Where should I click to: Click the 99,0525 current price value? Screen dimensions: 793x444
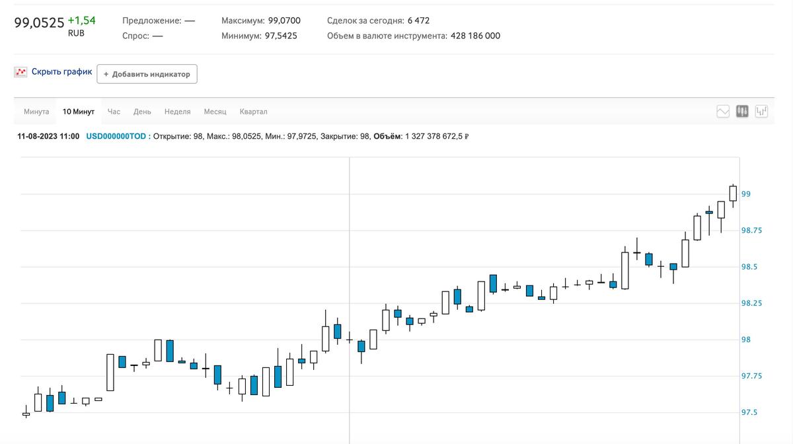tap(39, 22)
